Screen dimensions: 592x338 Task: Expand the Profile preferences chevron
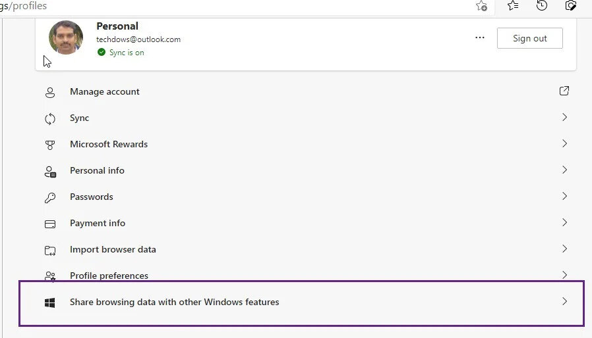click(x=564, y=275)
